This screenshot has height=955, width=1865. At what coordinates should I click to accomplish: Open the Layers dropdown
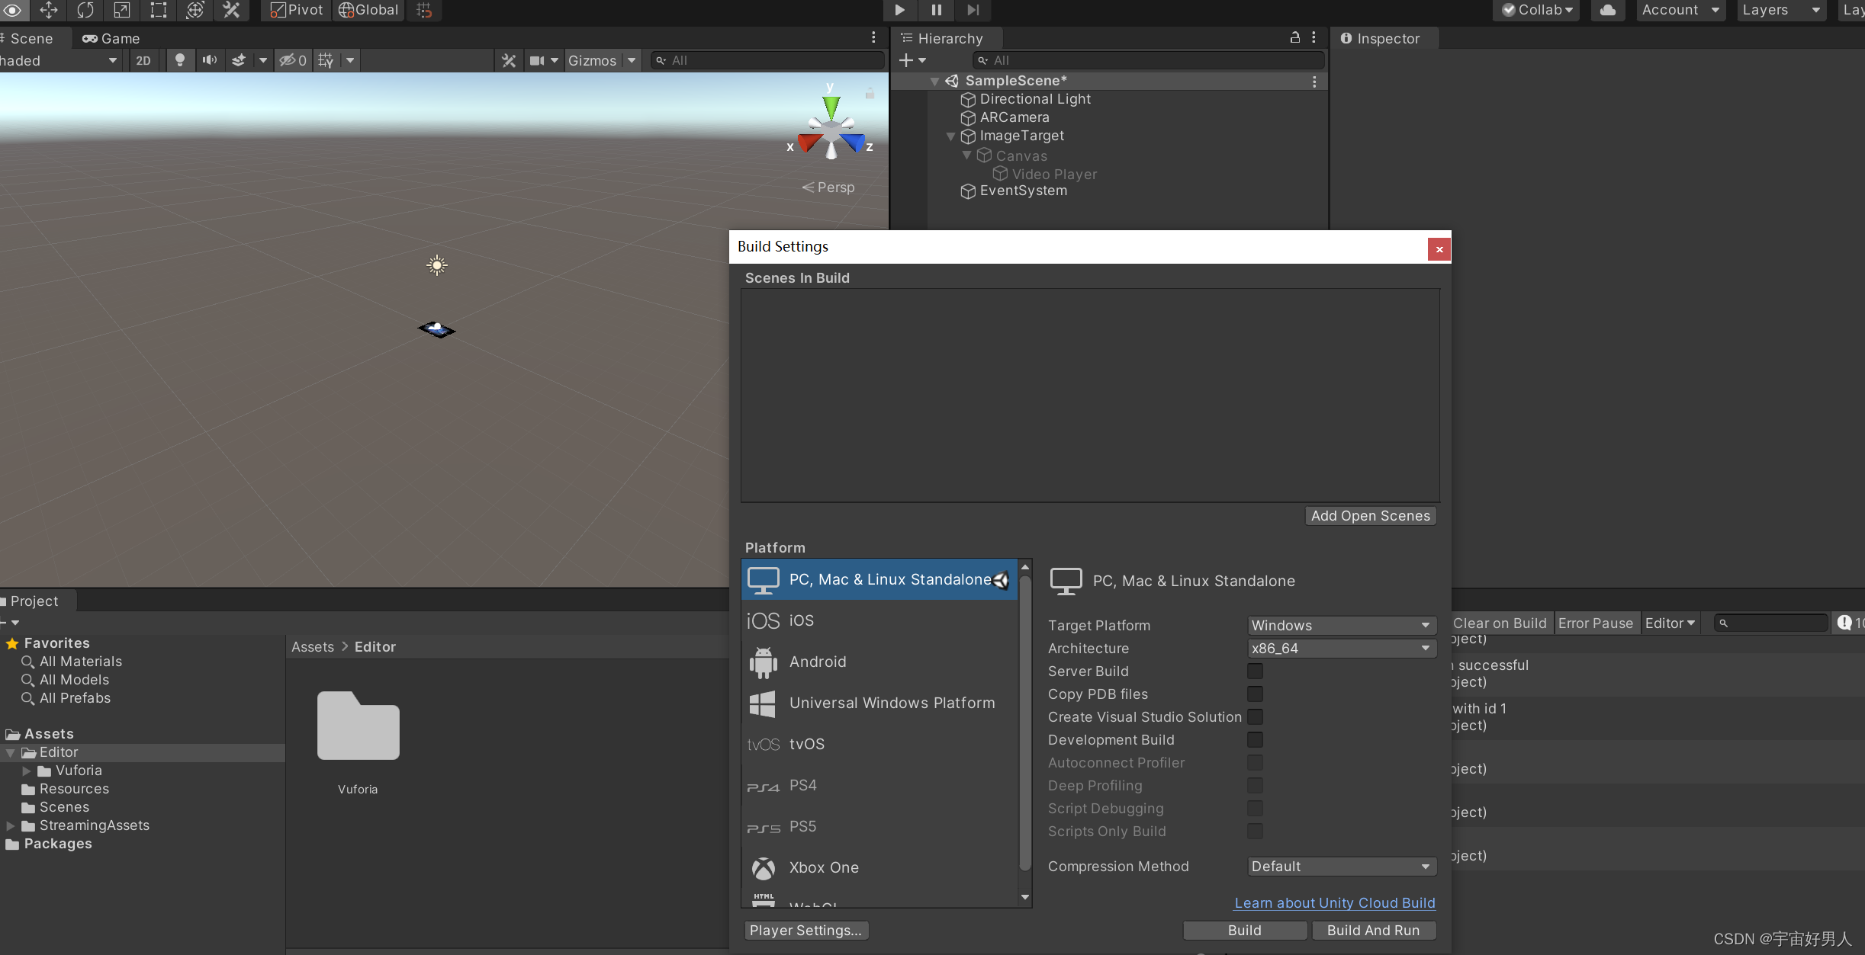click(1781, 10)
